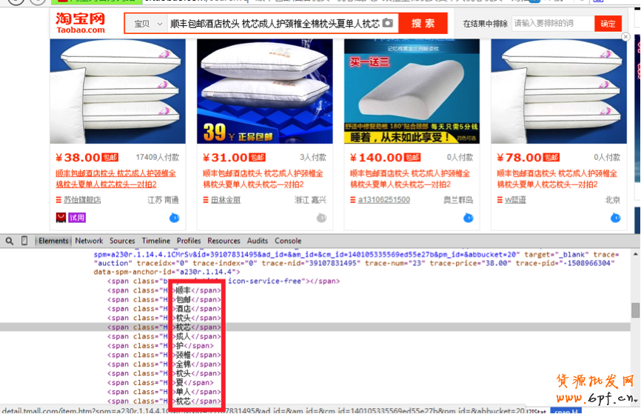Switch to the Sources tab
Image resolution: width=641 pixels, height=414 pixels.
click(122, 241)
